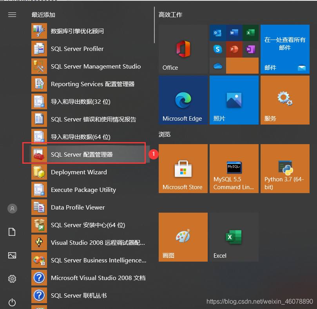Select "SQL Server Management Studio" label

click(96, 67)
